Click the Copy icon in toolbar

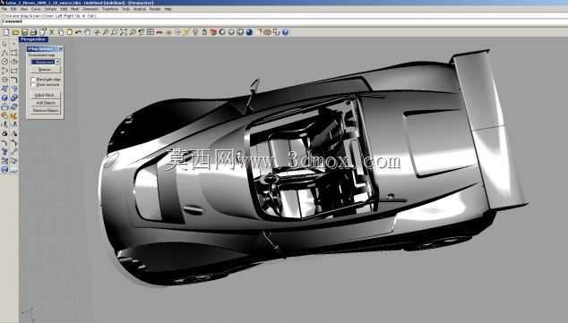[61, 32]
